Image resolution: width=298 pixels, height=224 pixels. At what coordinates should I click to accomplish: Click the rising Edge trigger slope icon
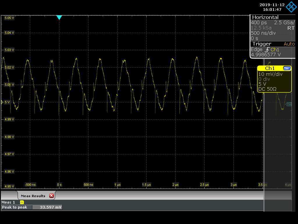click(267, 50)
